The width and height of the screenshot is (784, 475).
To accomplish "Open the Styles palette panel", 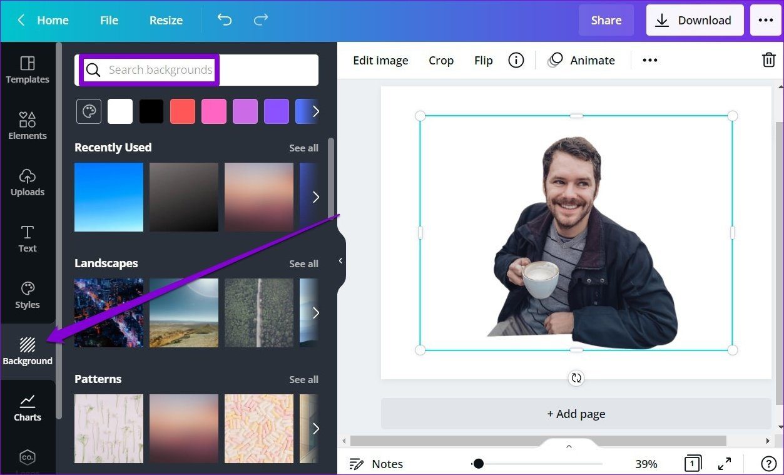I will [x=28, y=295].
